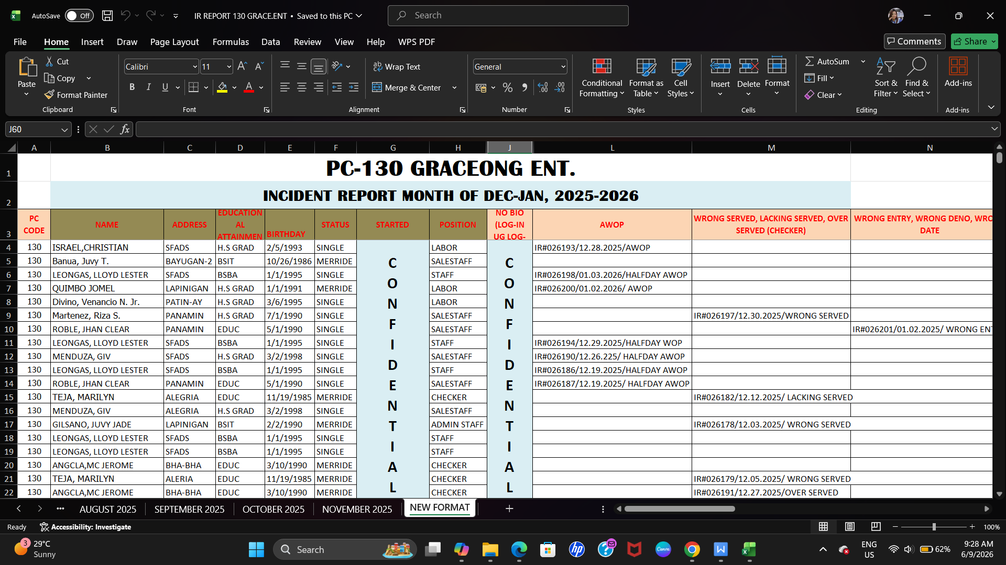This screenshot has width=1006, height=565.
Task: Toggle the AutoSave switch
Action: 79,16
